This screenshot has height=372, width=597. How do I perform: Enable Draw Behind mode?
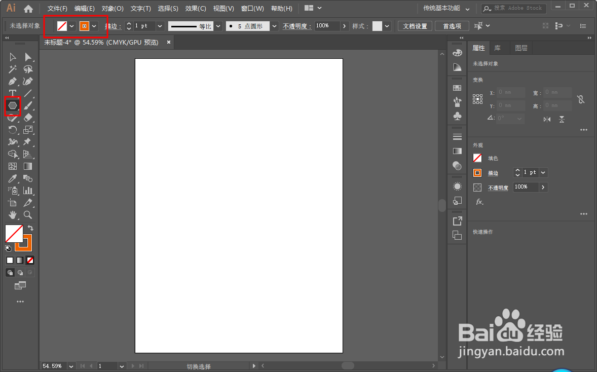point(20,272)
